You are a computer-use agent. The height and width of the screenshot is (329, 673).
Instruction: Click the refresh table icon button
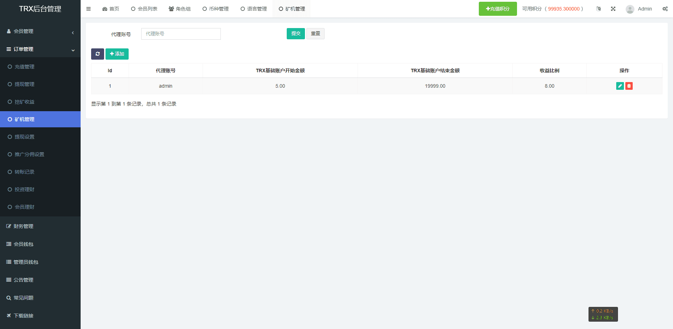(97, 54)
